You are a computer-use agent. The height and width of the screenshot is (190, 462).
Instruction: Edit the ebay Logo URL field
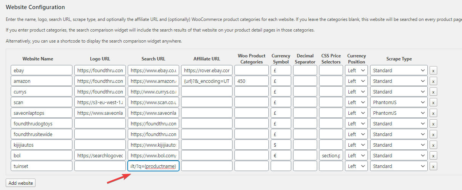(x=100, y=70)
